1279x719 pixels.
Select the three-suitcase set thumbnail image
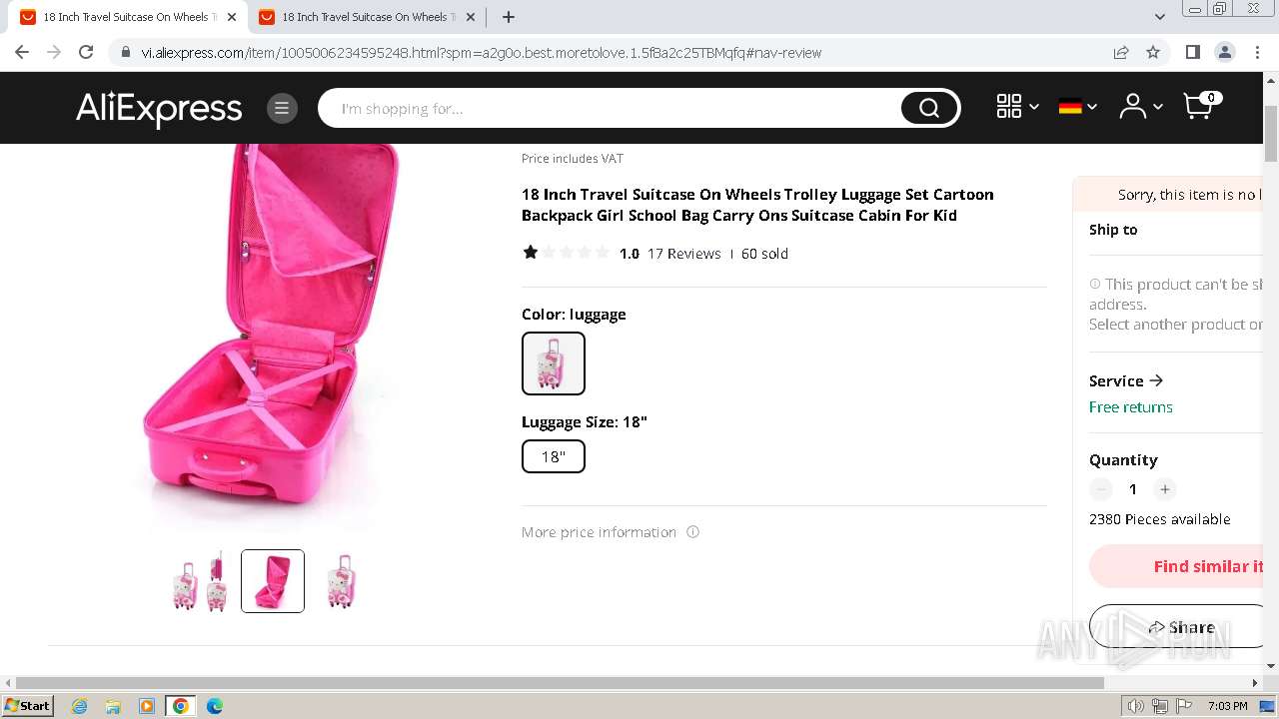(201, 581)
